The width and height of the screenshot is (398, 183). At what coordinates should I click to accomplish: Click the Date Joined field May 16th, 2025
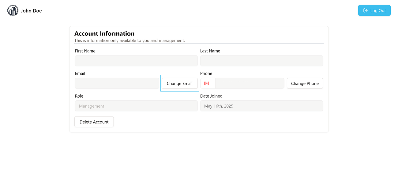pos(261,106)
